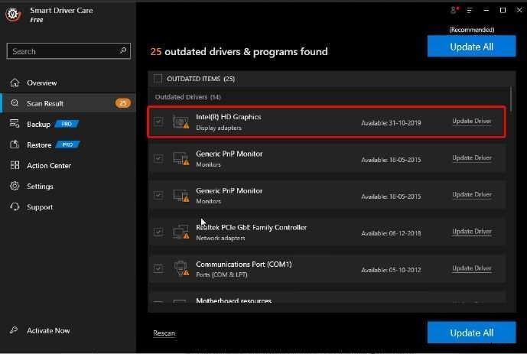Click the Display adapters category label
This screenshot has height=354, width=527.
219,128
